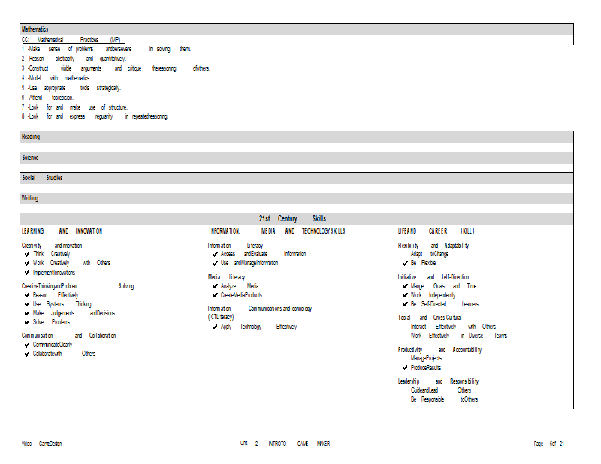
Task: Click the 'Work Effectively in Diverse Teams' item
Action: [459, 336]
